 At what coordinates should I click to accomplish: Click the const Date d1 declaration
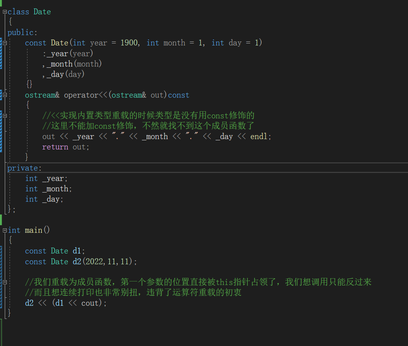55,251
